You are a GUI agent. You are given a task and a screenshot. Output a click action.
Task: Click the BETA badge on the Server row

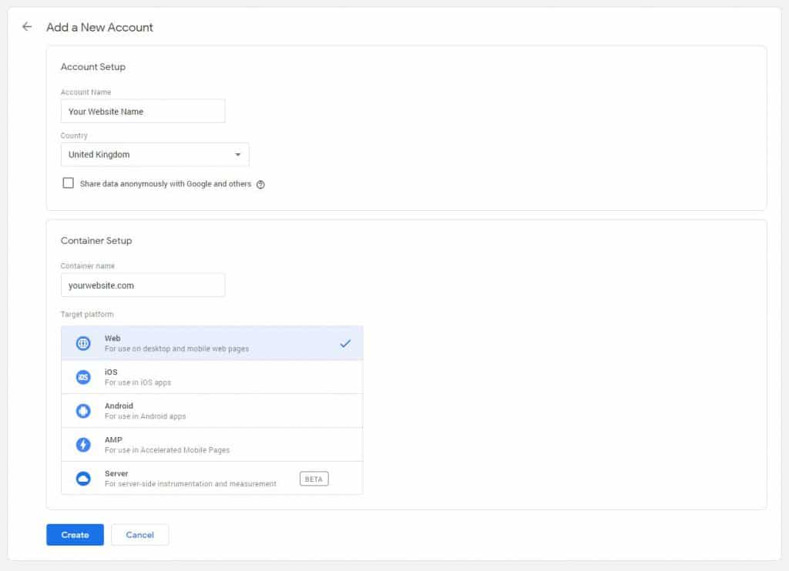314,479
